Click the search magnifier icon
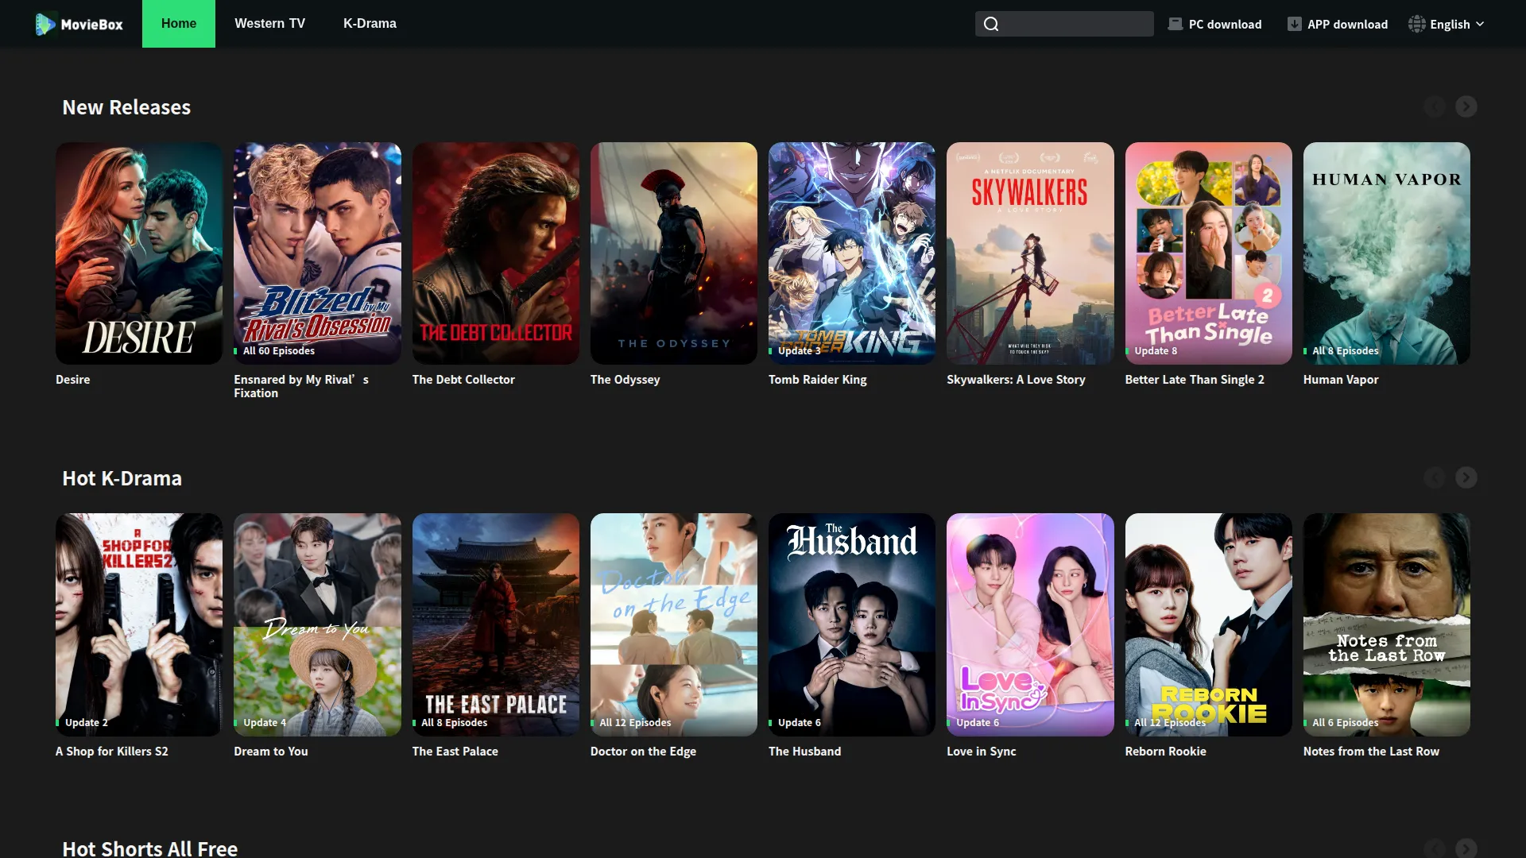Viewport: 1526px width, 858px height. pyautogui.click(x=991, y=24)
